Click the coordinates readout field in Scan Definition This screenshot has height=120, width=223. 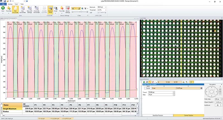pos(169,82)
